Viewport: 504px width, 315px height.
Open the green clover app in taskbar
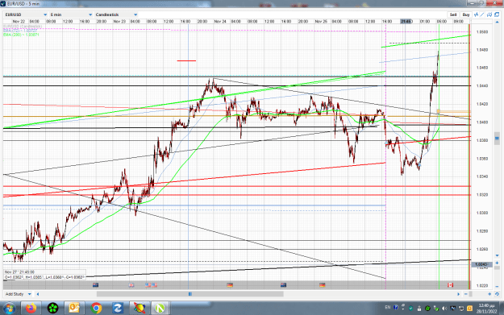pyautogui.click(x=52, y=309)
